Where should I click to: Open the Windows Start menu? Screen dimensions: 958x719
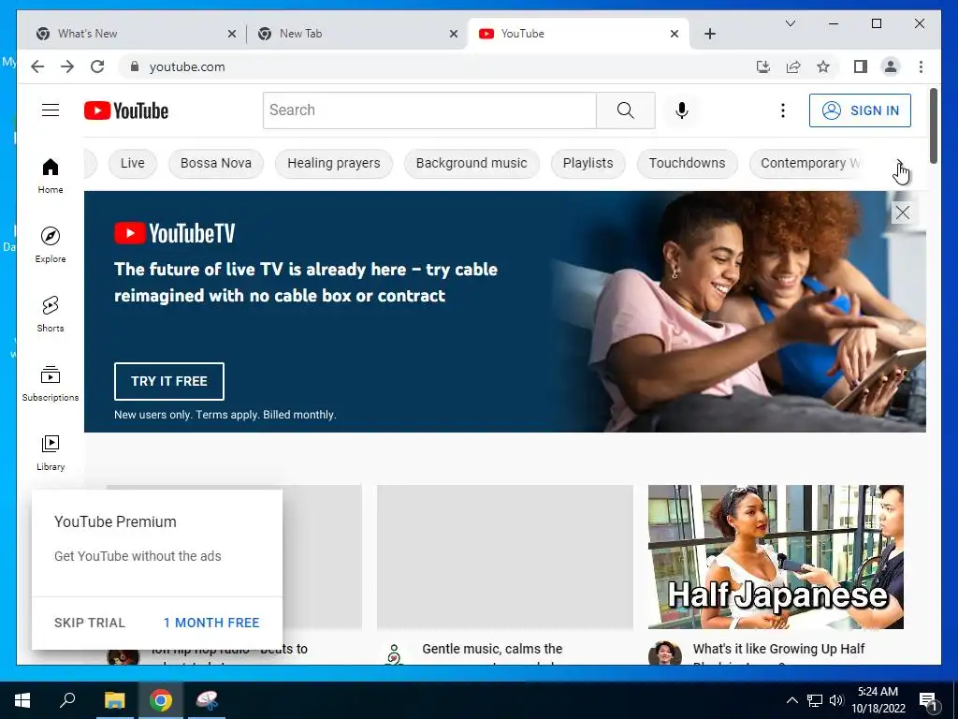22,700
